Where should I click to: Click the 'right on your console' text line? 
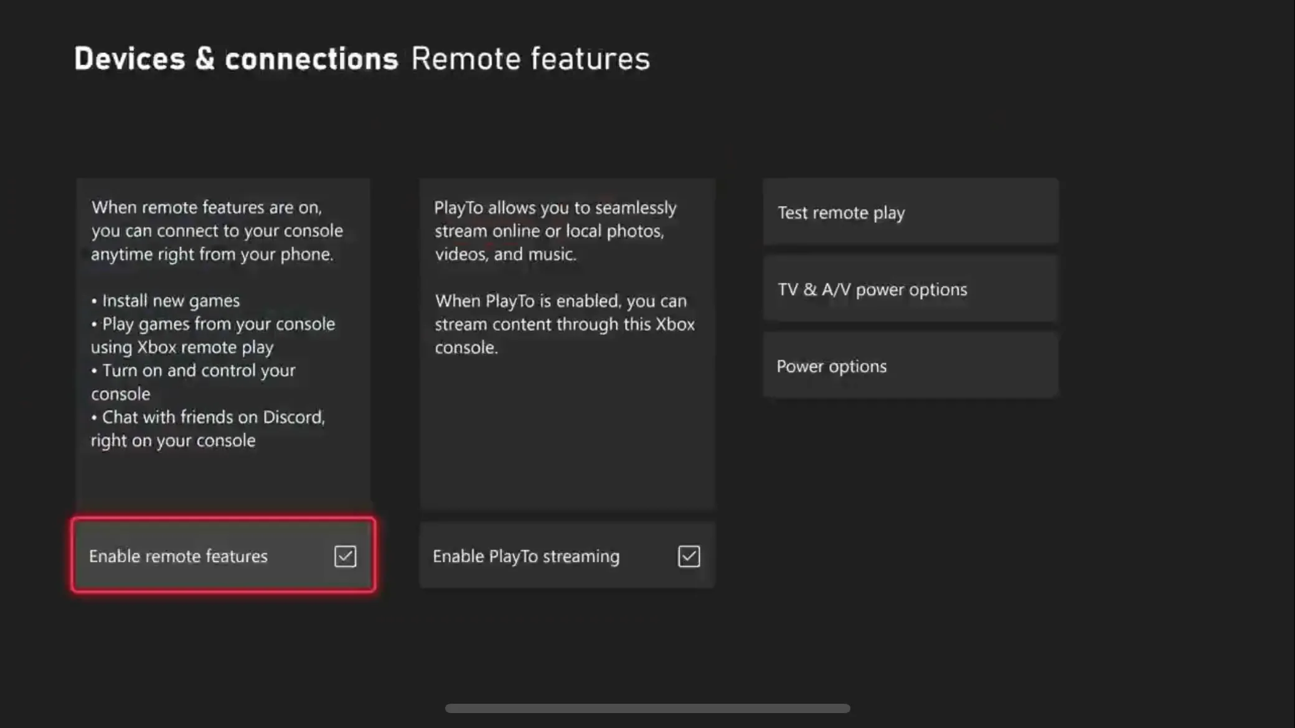(x=173, y=441)
